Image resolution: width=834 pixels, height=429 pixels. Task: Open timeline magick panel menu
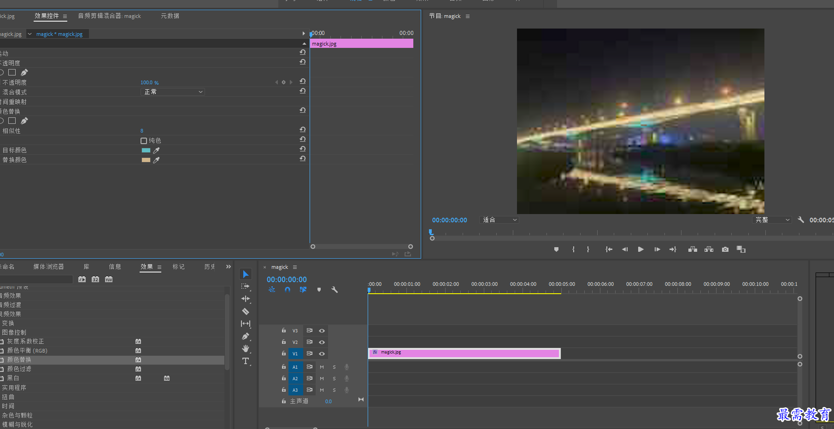coord(295,267)
